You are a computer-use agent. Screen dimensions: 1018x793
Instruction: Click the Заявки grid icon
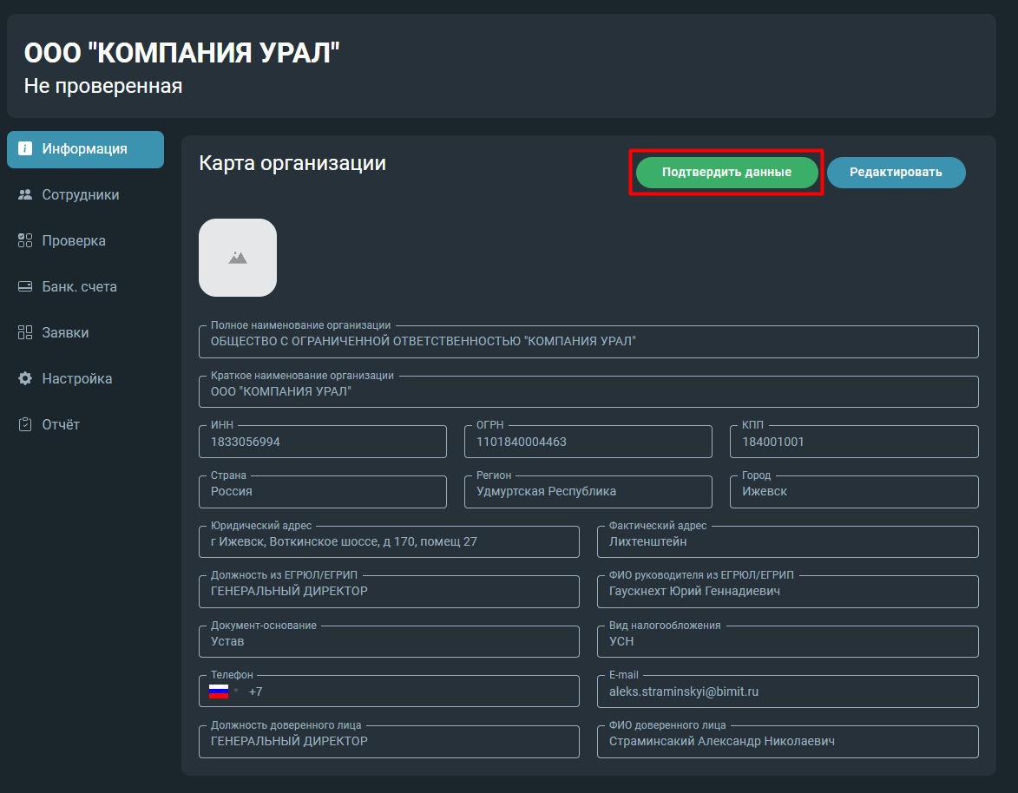pos(25,332)
